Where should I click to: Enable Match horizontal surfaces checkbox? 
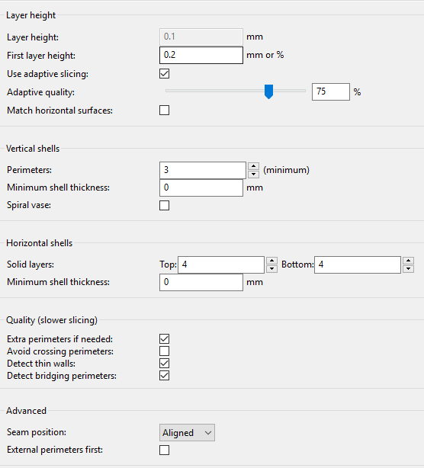[x=164, y=110]
